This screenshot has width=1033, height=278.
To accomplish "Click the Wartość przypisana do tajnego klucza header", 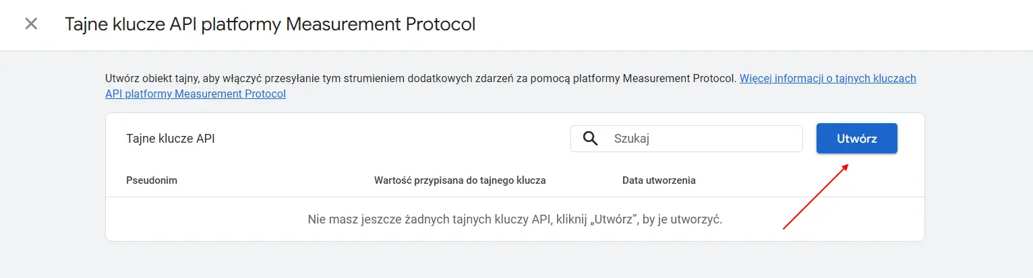I will pos(460,180).
